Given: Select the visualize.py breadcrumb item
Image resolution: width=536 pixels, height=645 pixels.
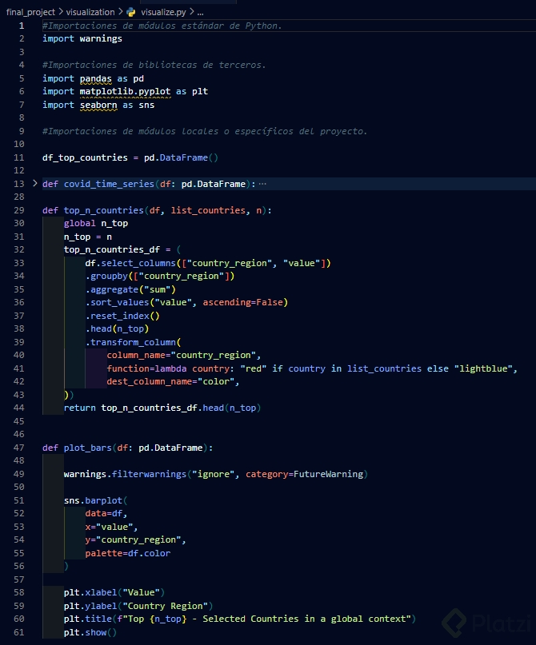Looking at the screenshot, I should [x=163, y=12].
